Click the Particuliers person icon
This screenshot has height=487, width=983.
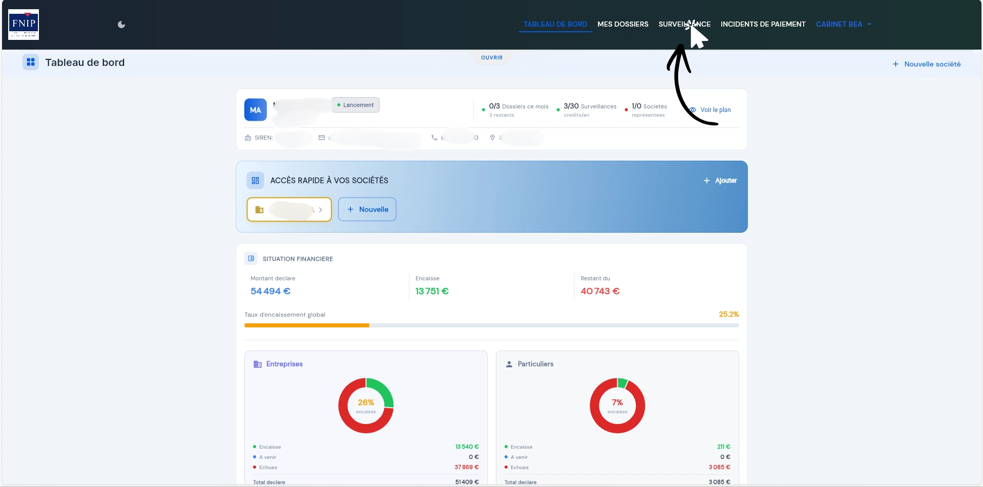tap(509, 364)
